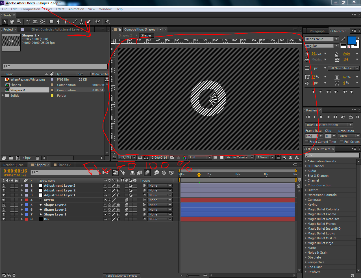Open the Effect menu
The height and width of the screenshot is (278, 361).
[x=60, y=9]
